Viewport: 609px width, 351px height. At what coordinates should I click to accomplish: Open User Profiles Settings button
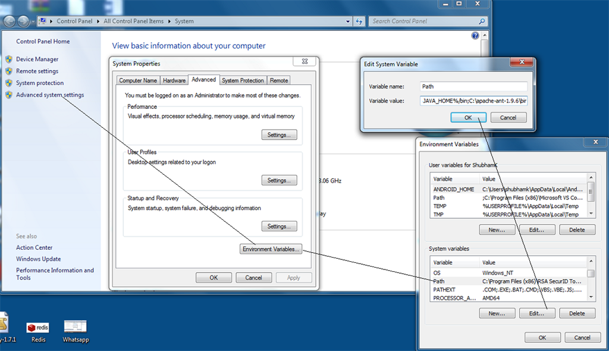[279, 180]
